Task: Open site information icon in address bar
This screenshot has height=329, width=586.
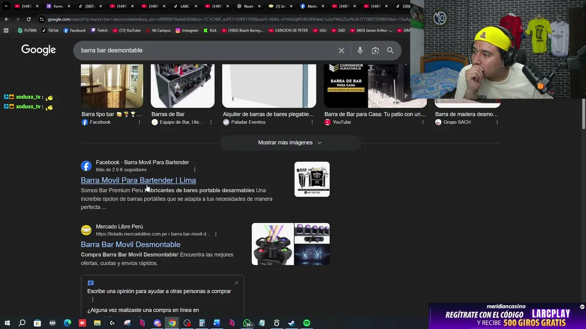Action: coord(42,19)
